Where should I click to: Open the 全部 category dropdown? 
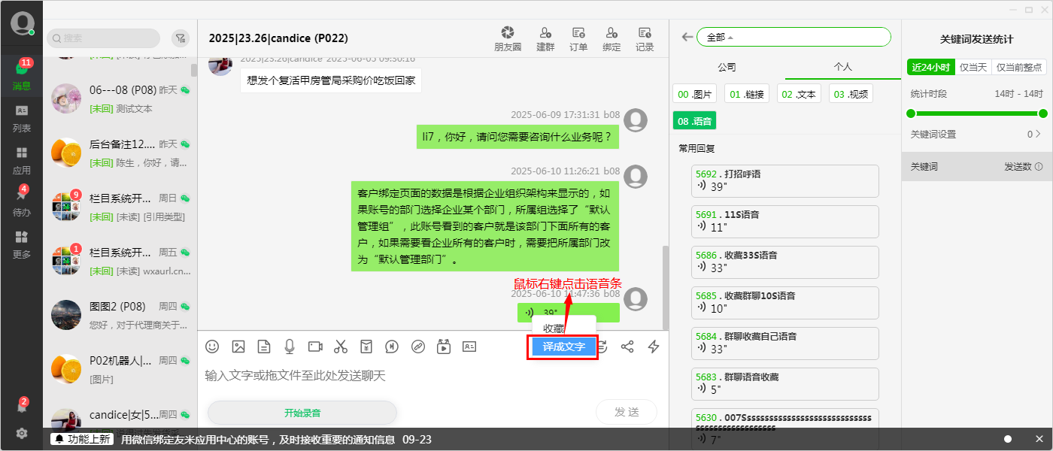tap(793, 36)
